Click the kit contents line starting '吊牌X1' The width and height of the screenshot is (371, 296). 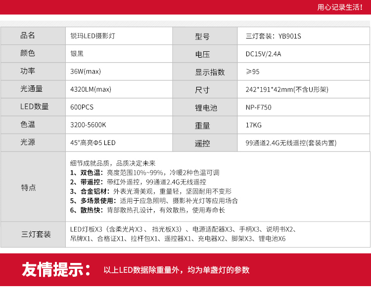178,239
